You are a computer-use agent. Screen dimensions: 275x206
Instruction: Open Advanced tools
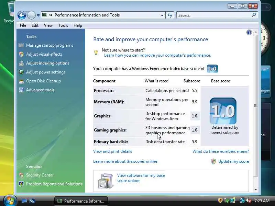click(x=40, y=90)
